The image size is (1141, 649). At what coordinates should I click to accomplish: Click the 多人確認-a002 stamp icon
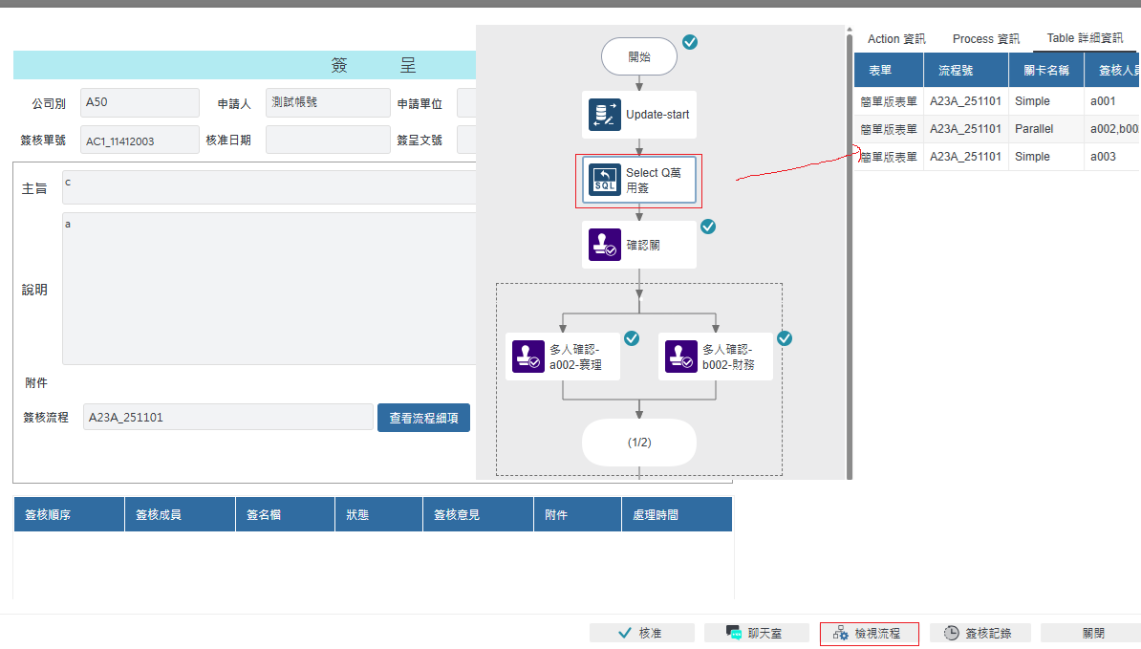528,357
